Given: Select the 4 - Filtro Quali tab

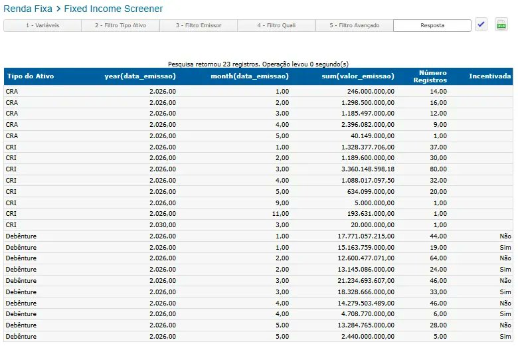Looking at the screenshot, I should (x=276, y=25).
